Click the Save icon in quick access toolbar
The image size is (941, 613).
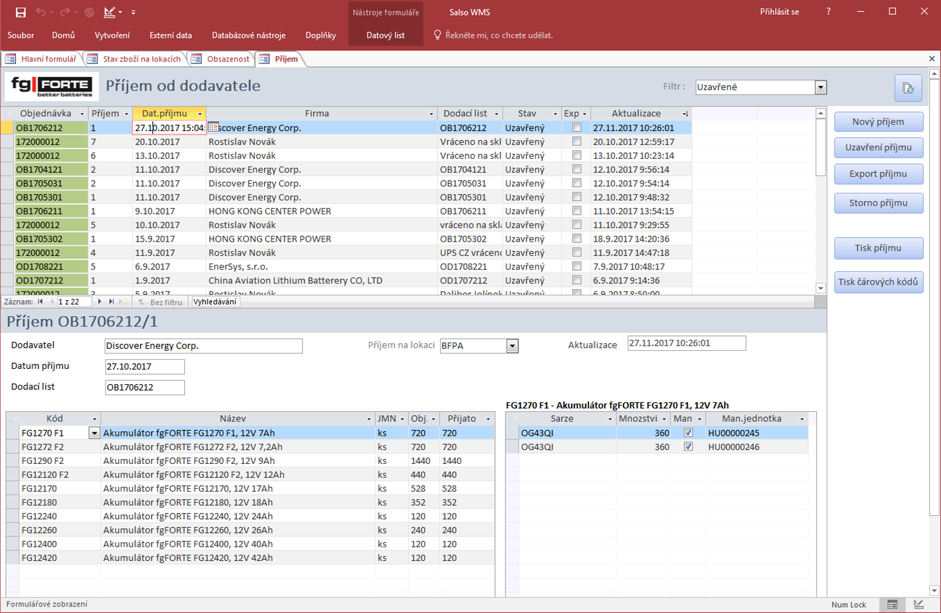click(x=21, y=12)
